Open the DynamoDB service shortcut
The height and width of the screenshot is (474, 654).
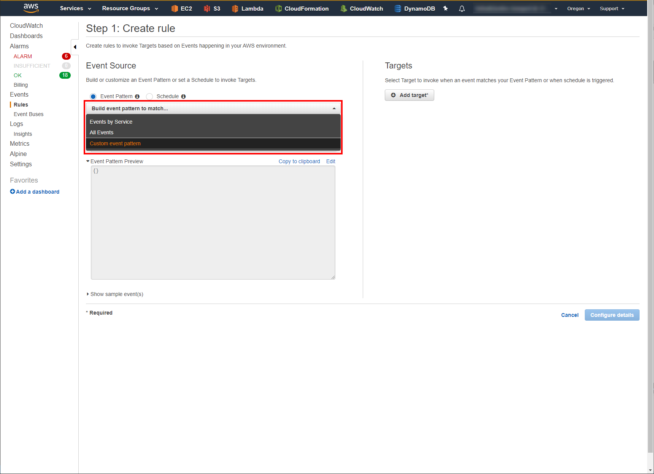pos(414,8)
